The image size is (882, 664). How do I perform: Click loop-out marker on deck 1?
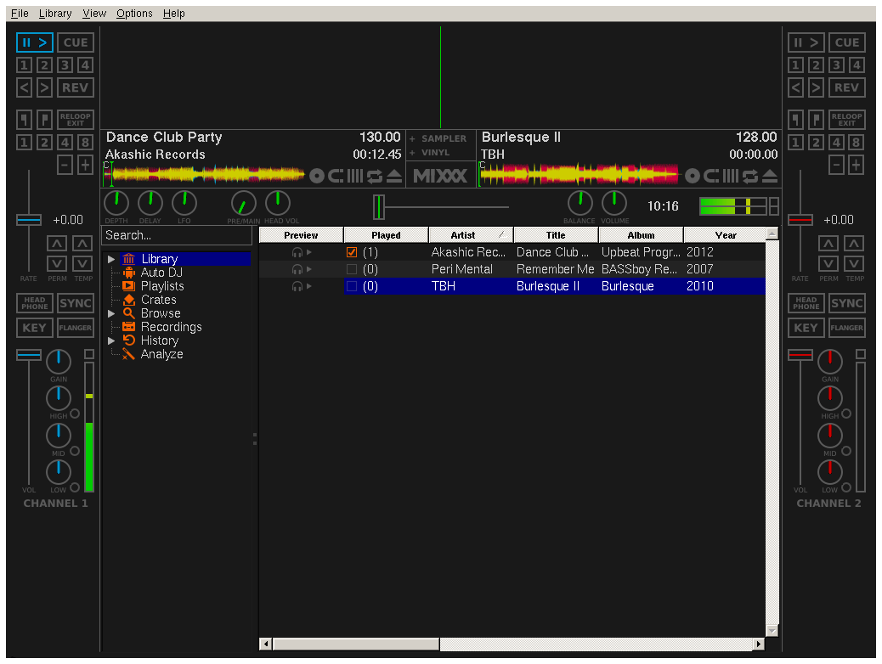(44, 120)
